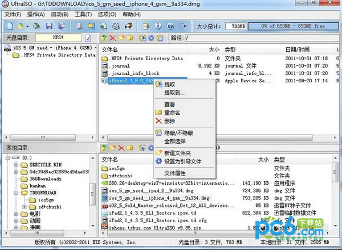The image size is (342, 250).
Task: Open the 文件(F) menu
Action: 13,15
